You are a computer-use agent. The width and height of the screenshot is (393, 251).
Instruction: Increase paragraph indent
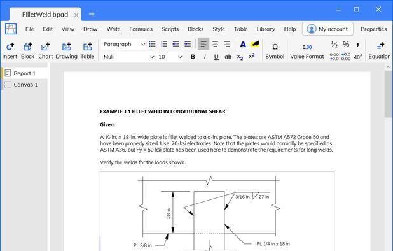pos(188,44)
